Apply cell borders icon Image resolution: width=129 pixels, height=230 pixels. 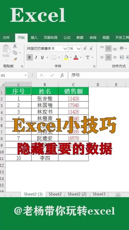pyautogui.click(x=54, y=57)
